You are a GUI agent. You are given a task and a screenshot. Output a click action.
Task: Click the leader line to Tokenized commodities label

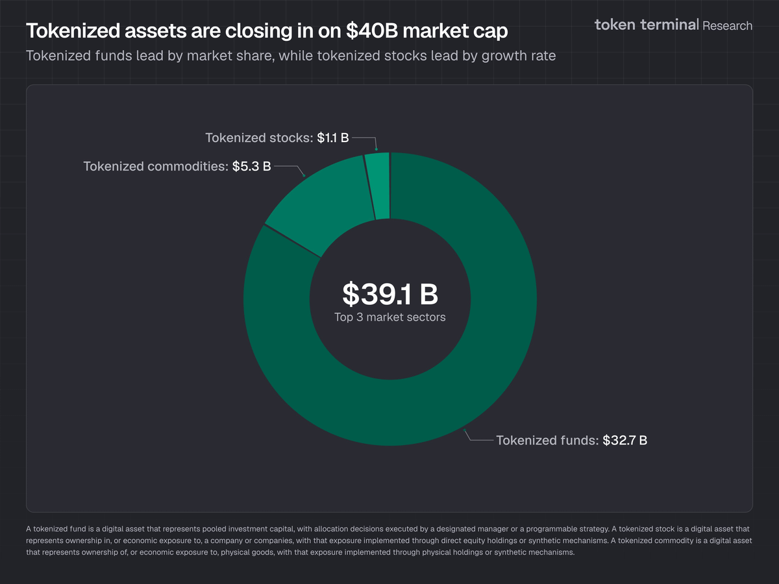click(287, 167)
